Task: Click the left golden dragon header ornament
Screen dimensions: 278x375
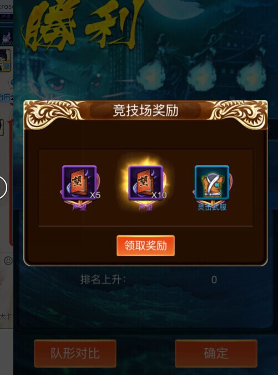Action: 55,114
